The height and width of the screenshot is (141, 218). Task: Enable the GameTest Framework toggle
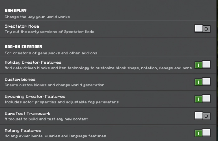202,116
